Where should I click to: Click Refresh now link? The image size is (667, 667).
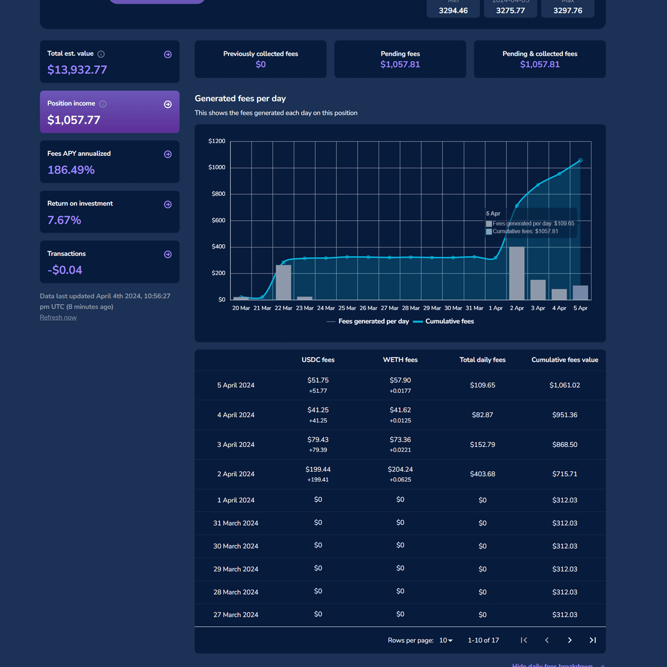pos(58,318)
